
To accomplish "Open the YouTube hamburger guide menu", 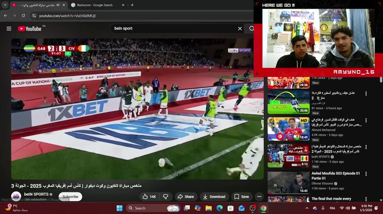I will pyautogui.click(x=9, y=29).
